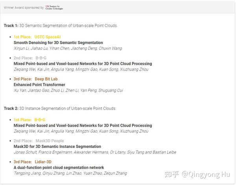Click the B•B•G 1st Place entry in Track 2
This screenshot has height=185, width=236.
pos(40,120)
